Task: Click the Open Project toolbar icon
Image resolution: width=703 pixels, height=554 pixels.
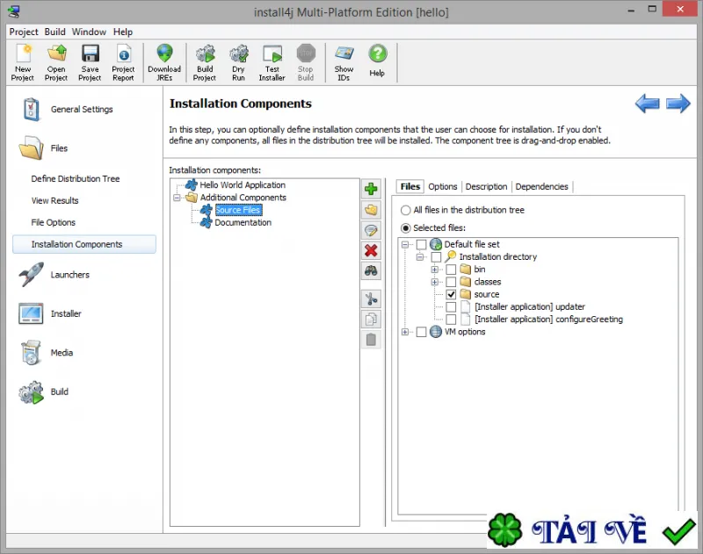Action: 56,62
